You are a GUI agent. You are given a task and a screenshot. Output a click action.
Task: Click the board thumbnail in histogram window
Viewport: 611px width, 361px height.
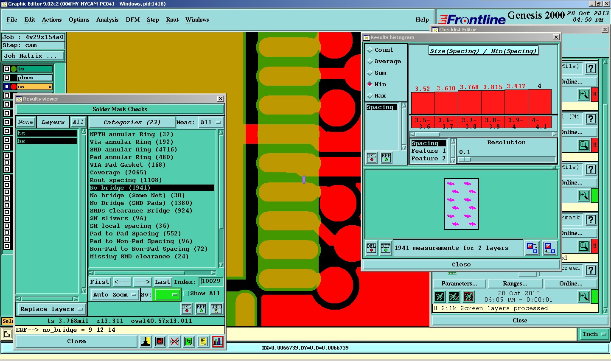coord(462,204)
